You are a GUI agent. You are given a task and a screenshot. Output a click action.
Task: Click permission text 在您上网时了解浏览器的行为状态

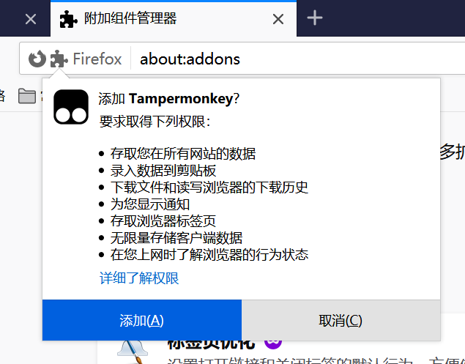point(209,255)
